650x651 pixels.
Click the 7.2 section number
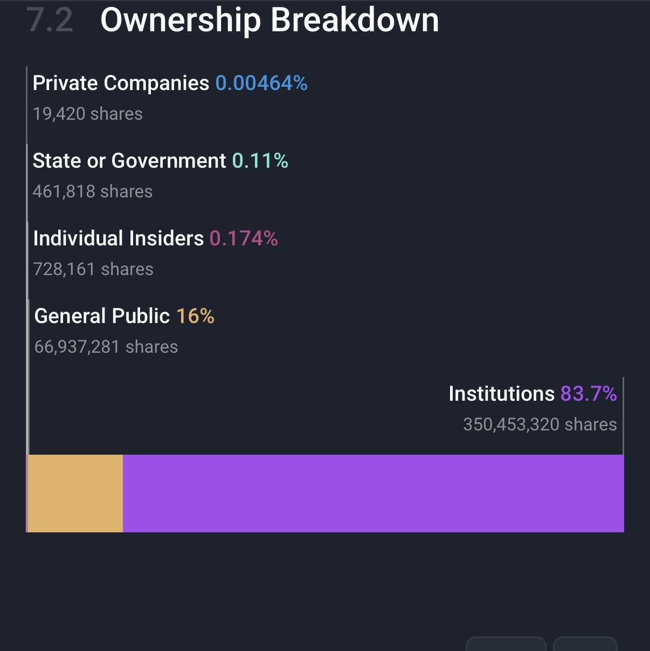point(50,20)
